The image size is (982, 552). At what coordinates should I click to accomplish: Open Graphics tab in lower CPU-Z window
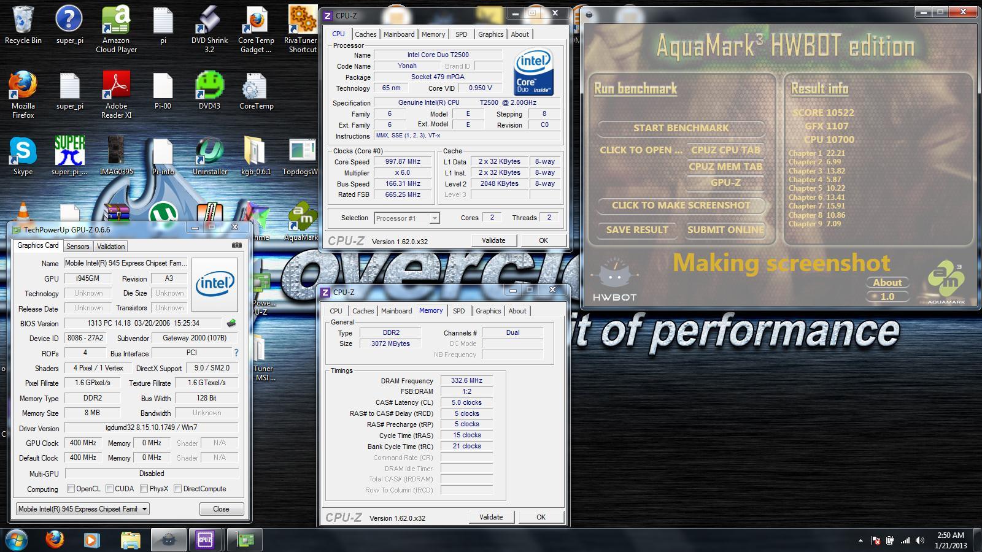click(x=489, y=311)
